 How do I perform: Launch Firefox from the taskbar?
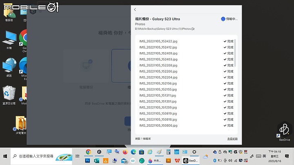point(125,152)
